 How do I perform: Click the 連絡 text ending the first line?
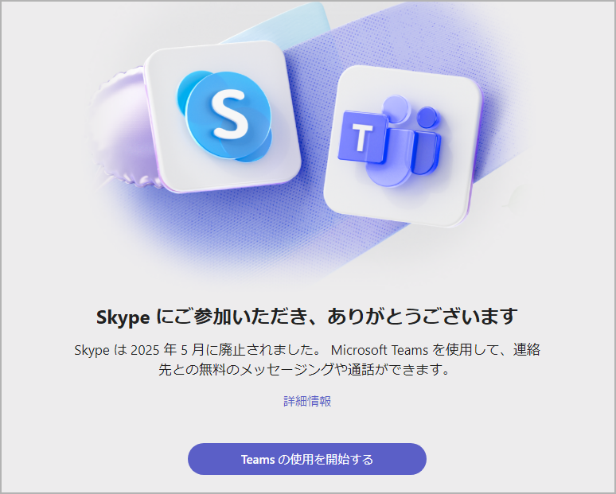click(526, 349)
